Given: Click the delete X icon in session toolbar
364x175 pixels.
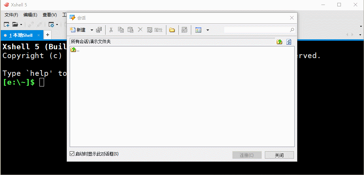Looking at the screenshot, I should (140, 30).
